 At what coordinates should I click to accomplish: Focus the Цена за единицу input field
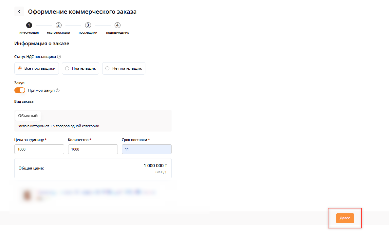click(39, 149)
